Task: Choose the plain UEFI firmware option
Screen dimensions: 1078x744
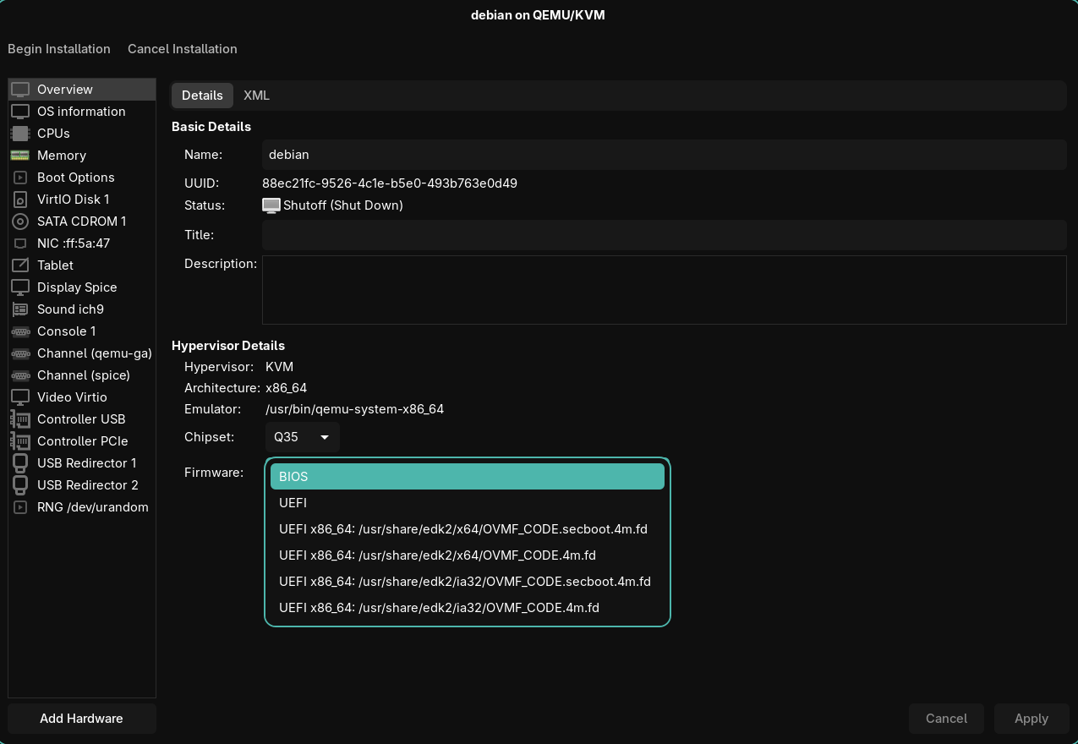Action: click(468, 503)
